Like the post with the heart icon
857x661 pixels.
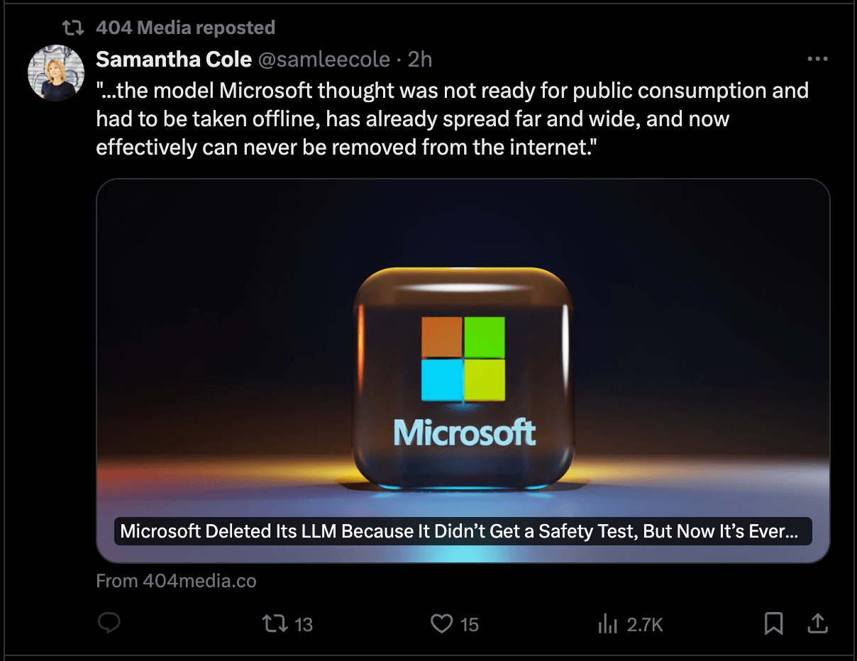(442, 623)
